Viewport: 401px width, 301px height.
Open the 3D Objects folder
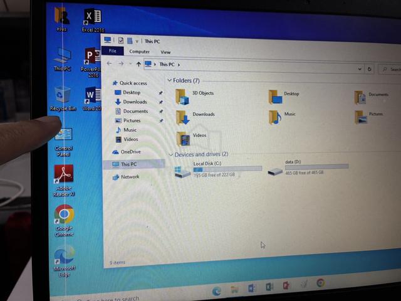(x=195, y=97)
